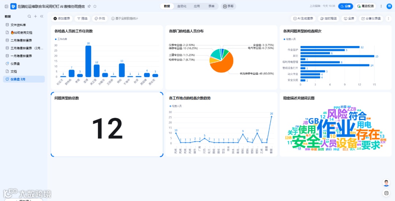Click the bar labeled 13 in task chart
Image resolution: width=395 pixels, height=201 pixels.
pyautogui.click(x=122, y=70)
